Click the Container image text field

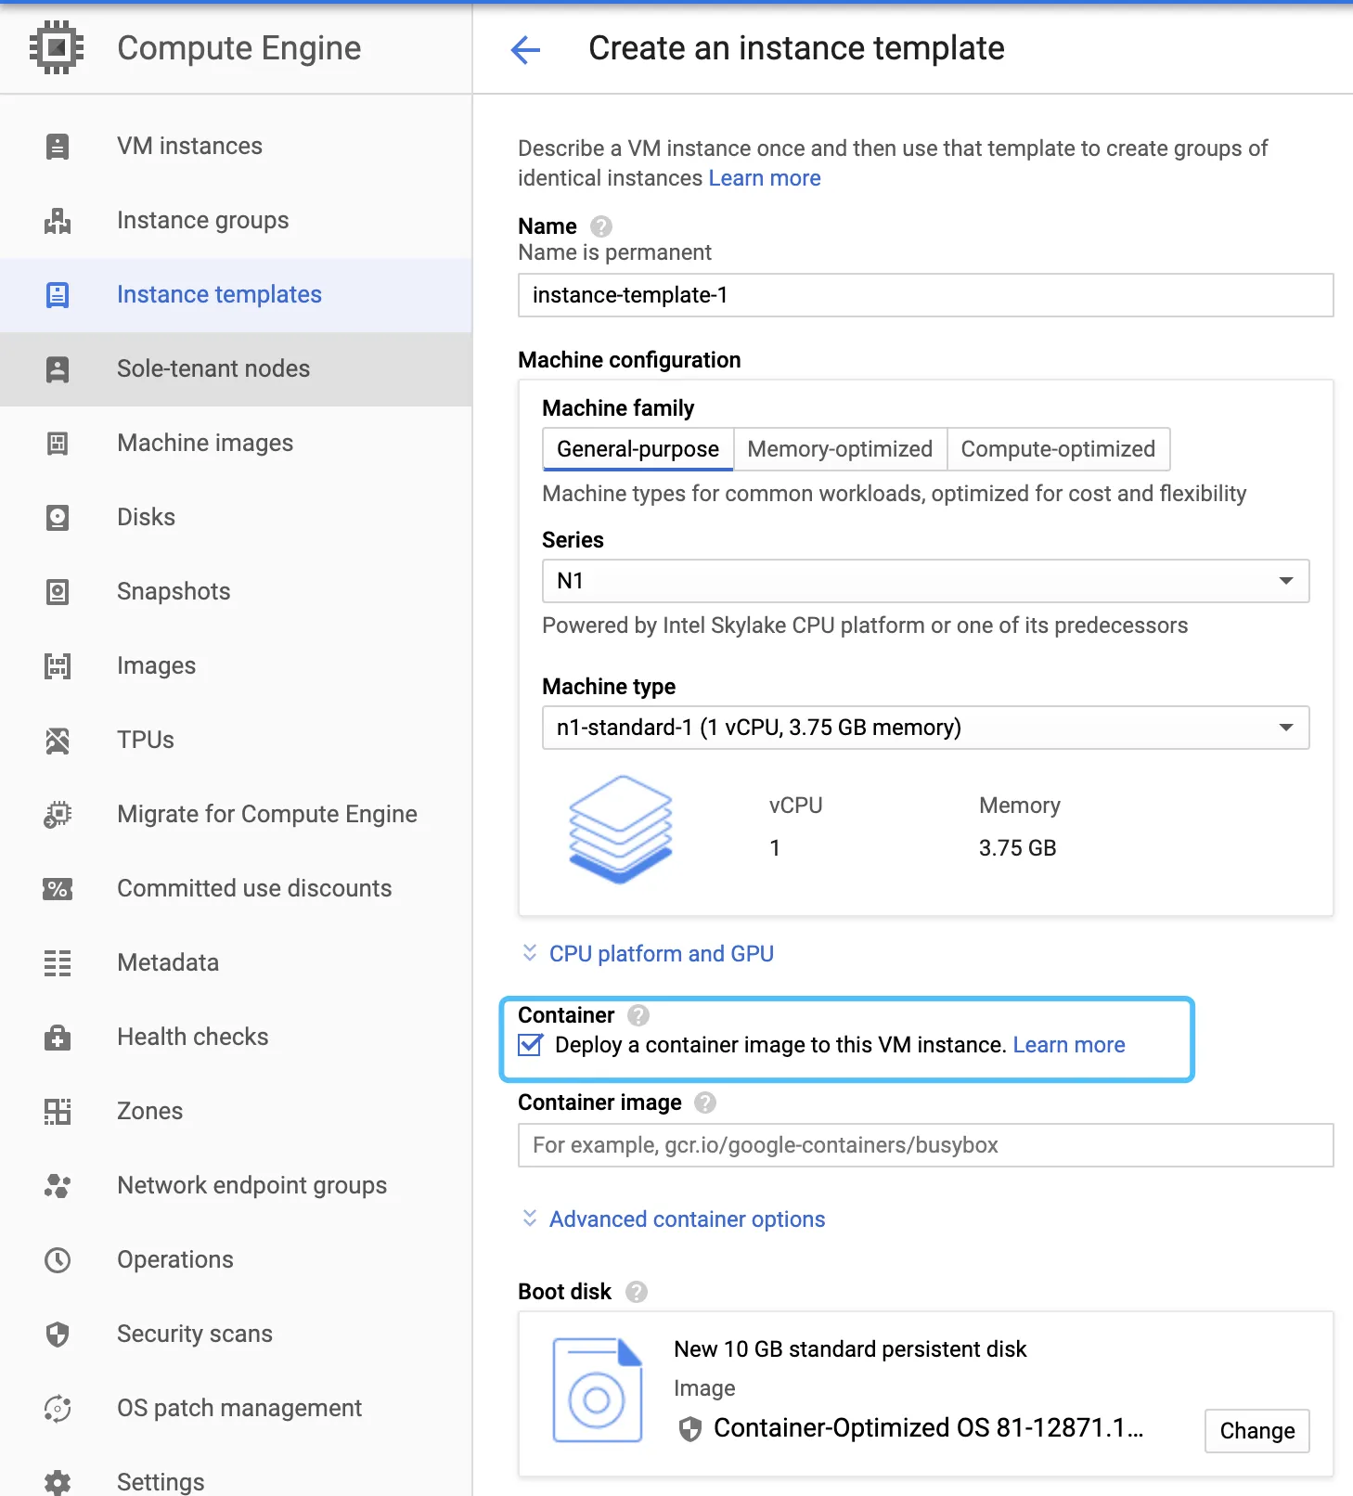pyautogui.click(x=925, y=1145)
